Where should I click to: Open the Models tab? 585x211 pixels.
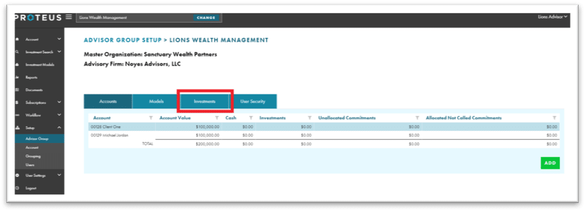click(x=157, y=101)
